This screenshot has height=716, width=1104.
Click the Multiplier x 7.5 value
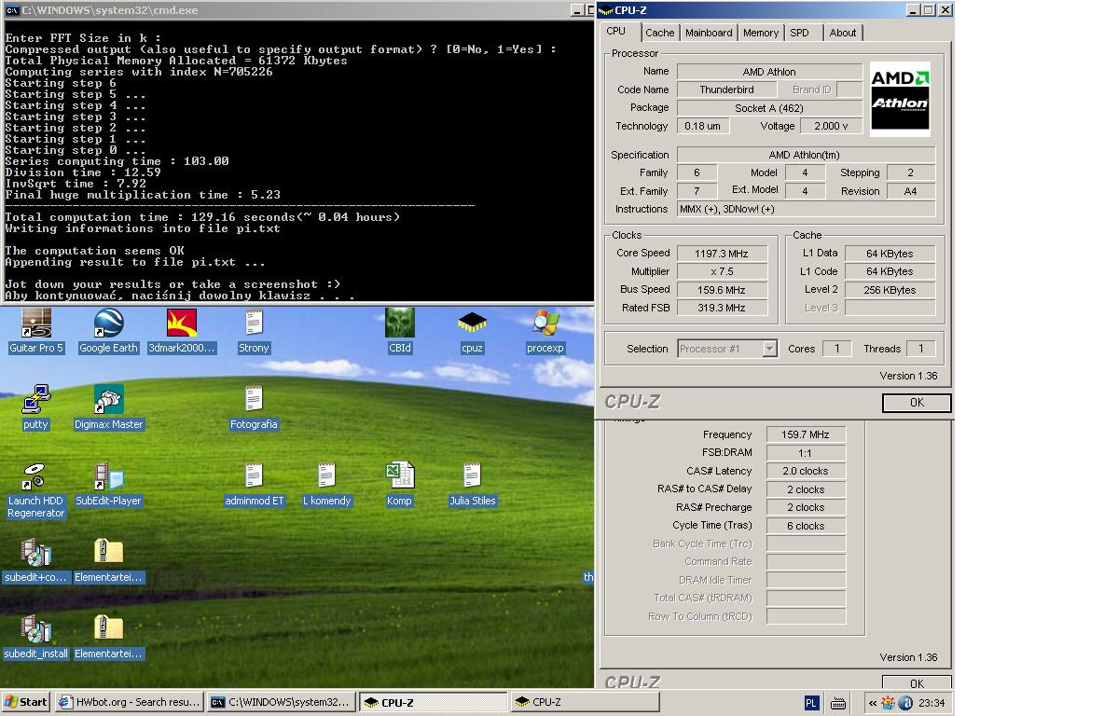[722, 271]
